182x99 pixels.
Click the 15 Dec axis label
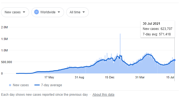[x=110, y=77]
